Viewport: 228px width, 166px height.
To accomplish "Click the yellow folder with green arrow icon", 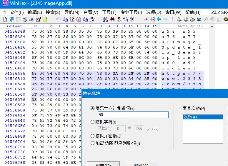I will (45, 19).
